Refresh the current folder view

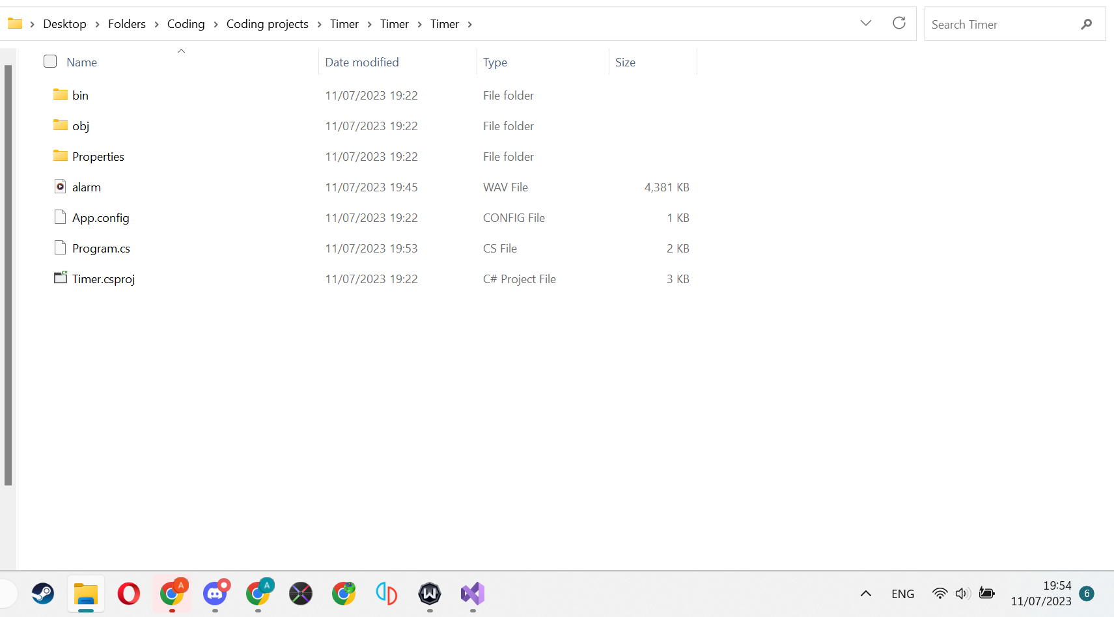[x=899, y=23]
